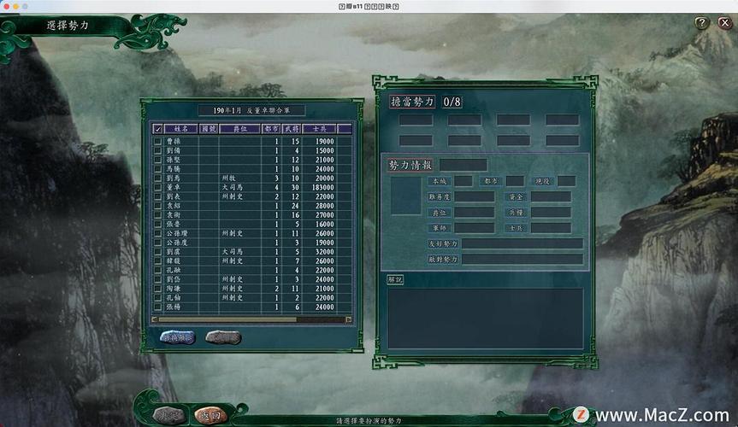Check the box for 公孫度
This screenshot has height=427, width=738.
pyautogui.click(x=157, y=243)
